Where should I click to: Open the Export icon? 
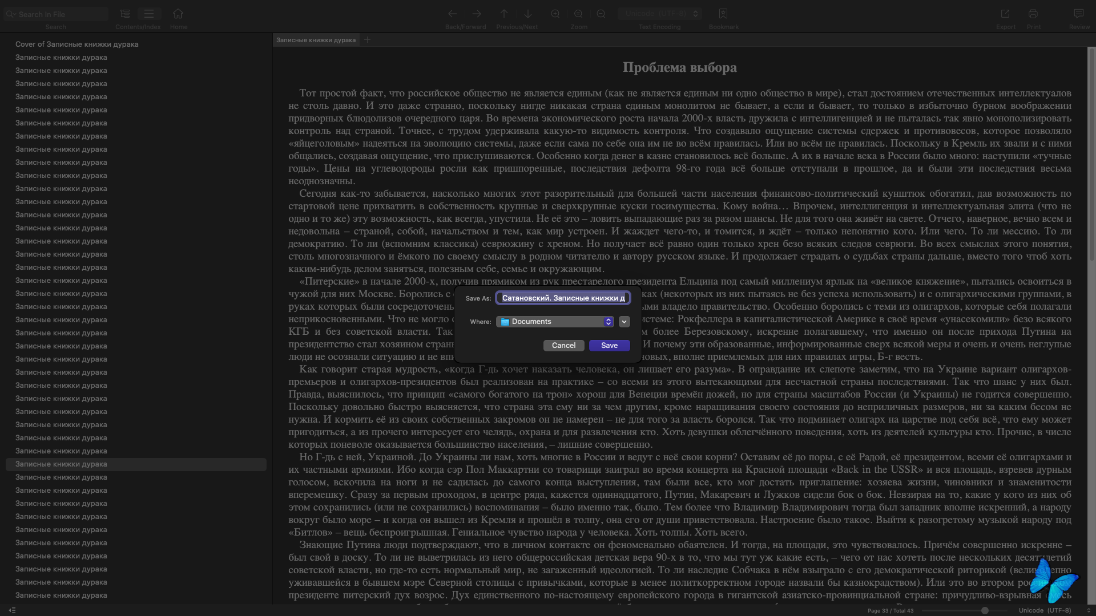(1005, 14)
